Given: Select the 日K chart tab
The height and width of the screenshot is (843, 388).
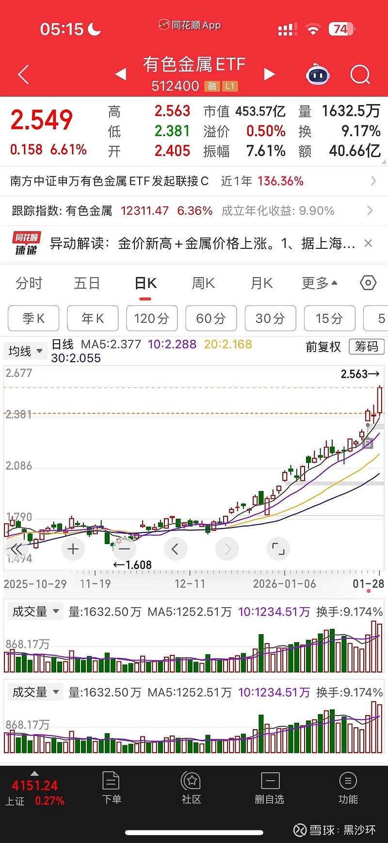Looking at the screenshot, I should [x=145, y=283].
